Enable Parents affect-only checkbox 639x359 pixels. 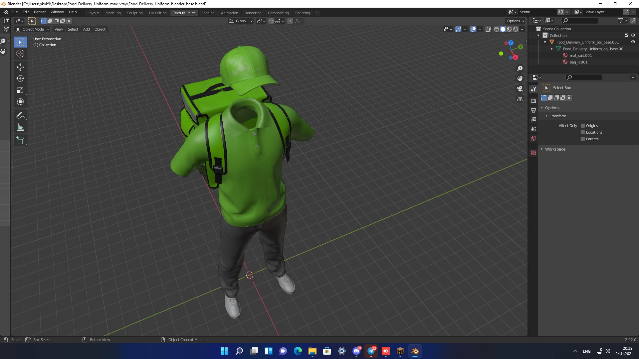tap(583, 139)
